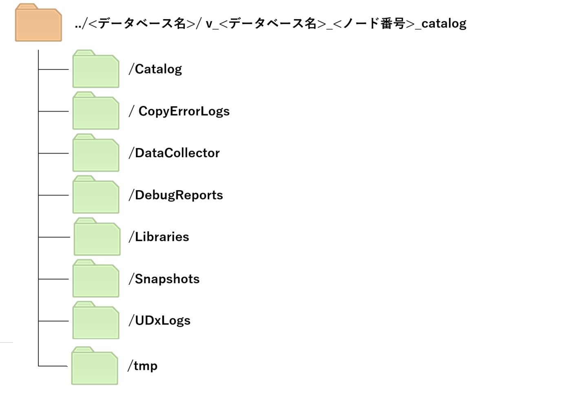Viewport: 588px width, 400px height.
Task: Click the tree line leading to Catalog folder
Action: pyautogui.click(x=53, y=69)
